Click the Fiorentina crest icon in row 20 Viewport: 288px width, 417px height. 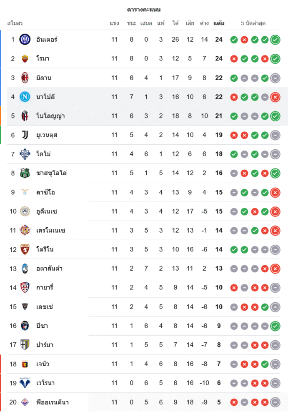(x=25, y=402)
